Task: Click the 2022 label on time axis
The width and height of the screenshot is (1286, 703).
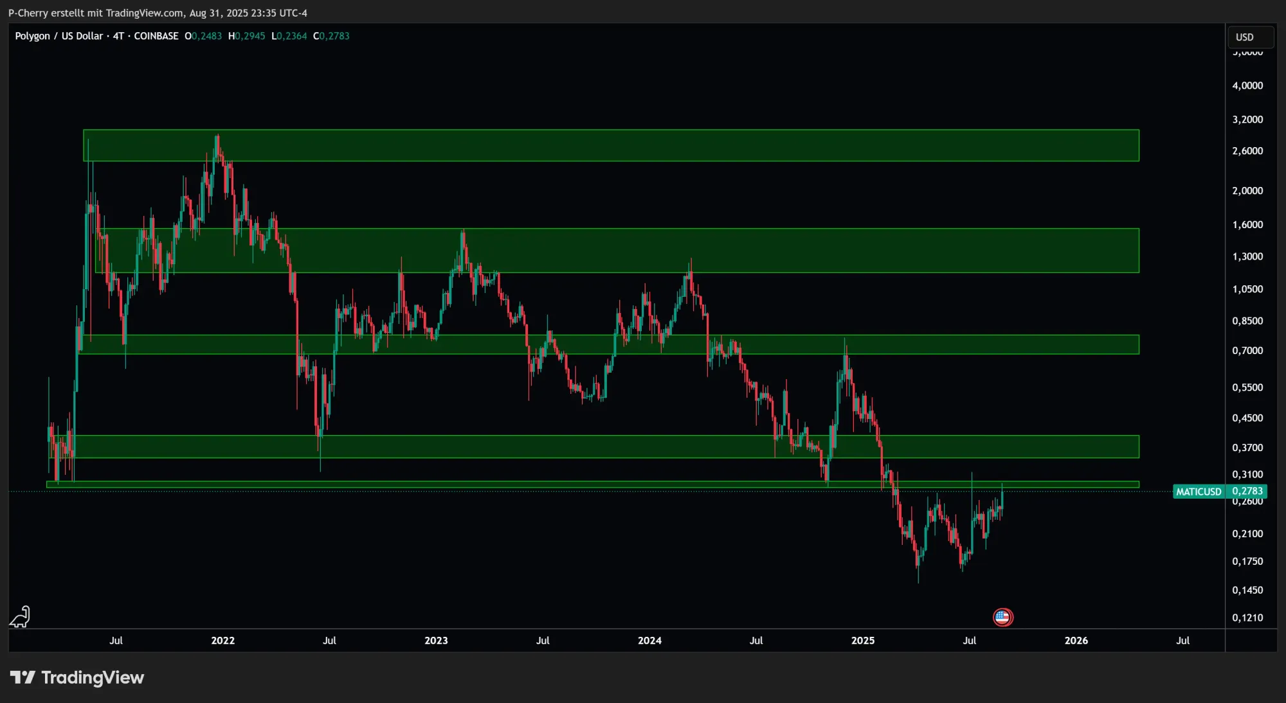Action: [x=223, y=641]
